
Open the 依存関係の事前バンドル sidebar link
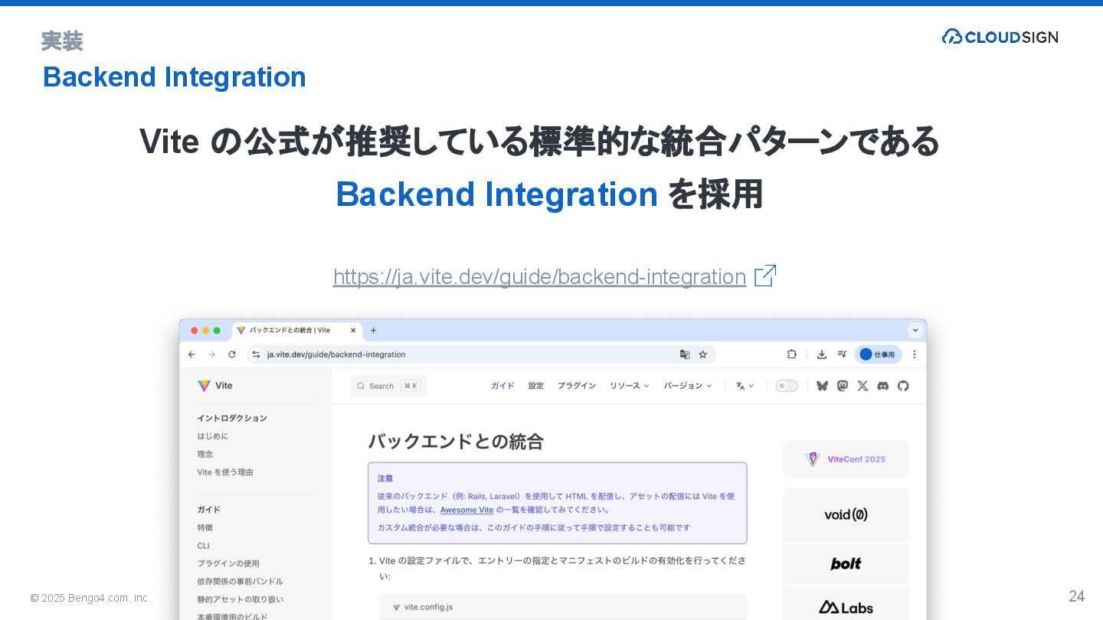240,582
